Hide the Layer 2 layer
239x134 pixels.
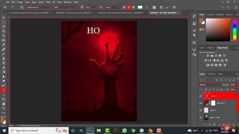click(x=201, y=110)
